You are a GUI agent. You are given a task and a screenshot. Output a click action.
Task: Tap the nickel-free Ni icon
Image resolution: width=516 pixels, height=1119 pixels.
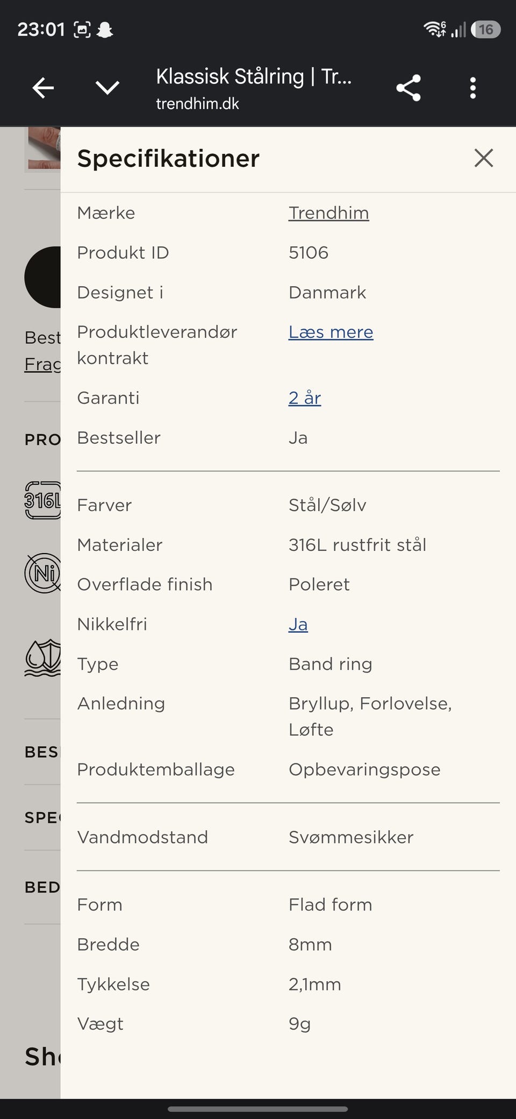(x=42, y=573)
